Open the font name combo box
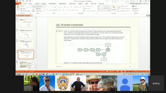Viewport: 166px width, 93px height. 49,7
